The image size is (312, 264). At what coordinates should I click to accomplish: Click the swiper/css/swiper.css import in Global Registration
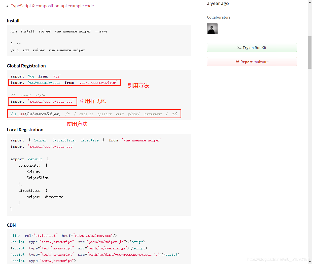click(42, 101)
